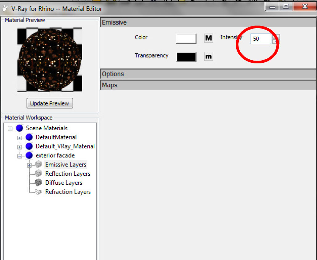Screen dimensions: 317x260
Task: Click the material preview sphere thumbnail
Action: [50, 60]
